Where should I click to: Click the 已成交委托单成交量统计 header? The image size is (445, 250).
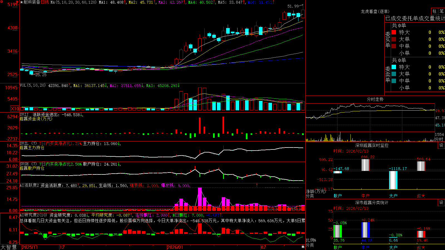[x=415, y=18]
